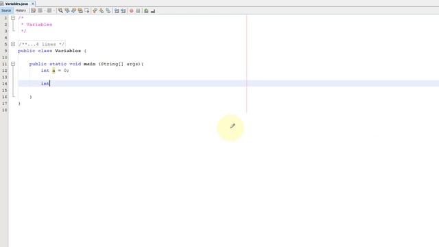Click 'public class Variables' declaration text
The image size is (439, 247).
[x=49, y=51]
